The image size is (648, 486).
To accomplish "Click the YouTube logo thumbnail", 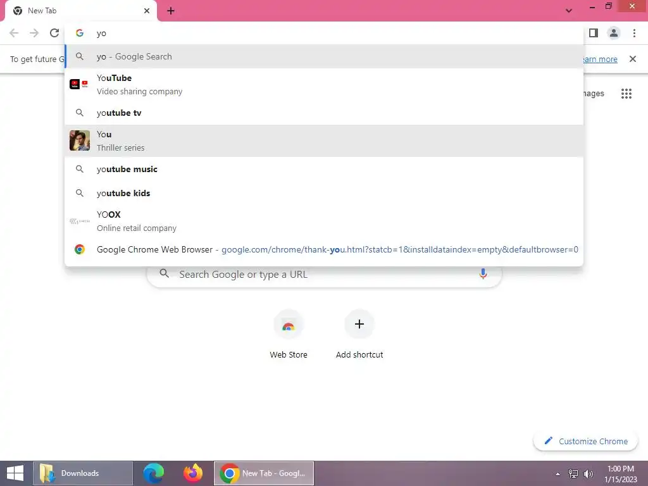I will click(x=79, y=84).
